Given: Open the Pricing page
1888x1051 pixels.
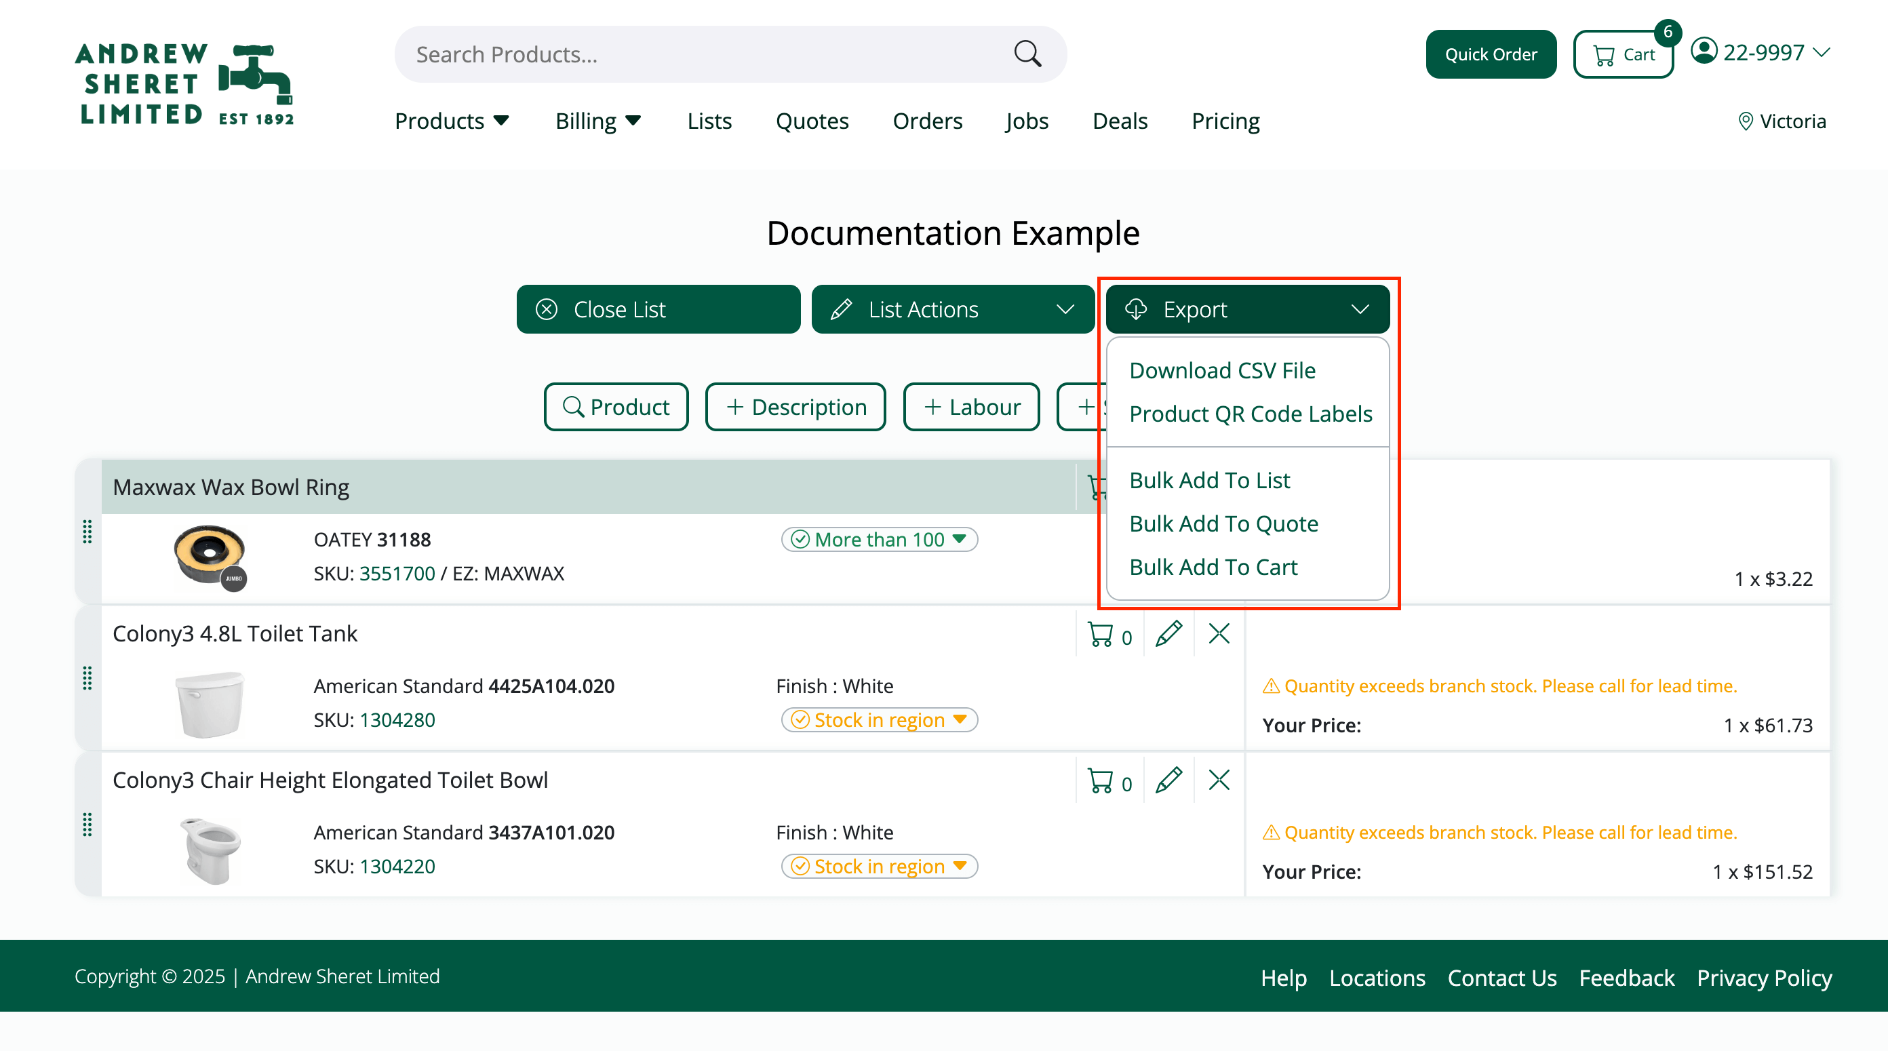Looking at the screenshot, I should tap(1225, 121).
